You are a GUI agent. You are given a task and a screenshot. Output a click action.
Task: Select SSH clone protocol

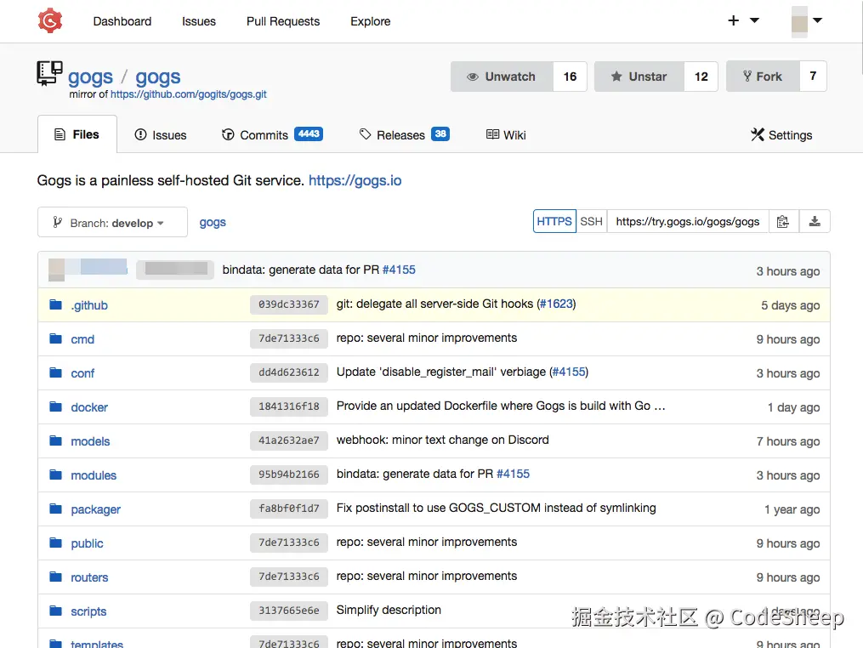tap(592, 221)
